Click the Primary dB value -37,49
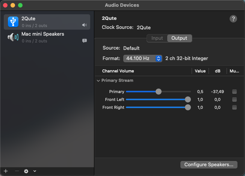This screenshot has height=176, width=245. click(217, 92)
